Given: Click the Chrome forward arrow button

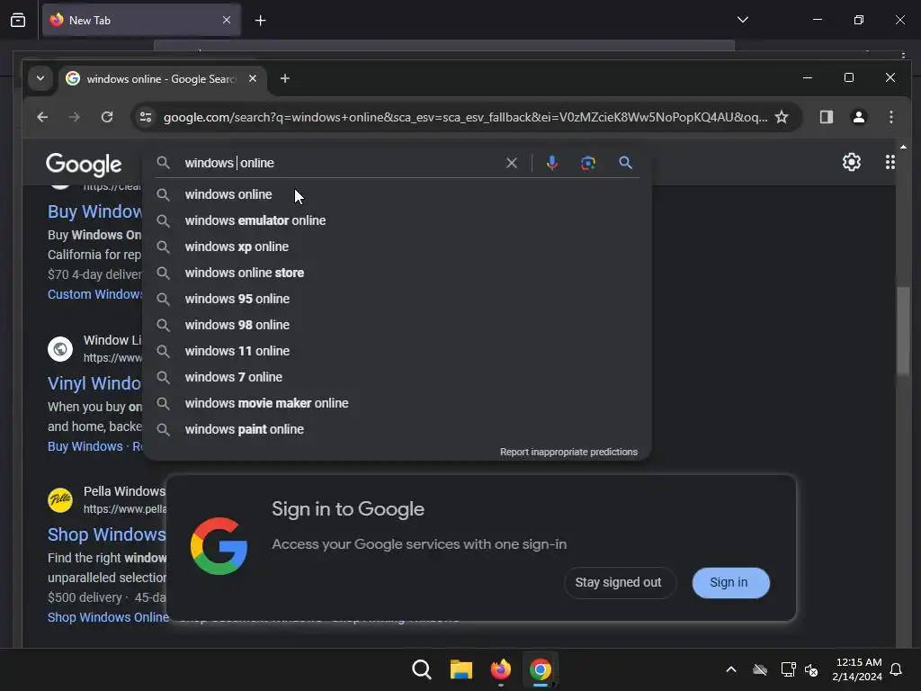Looking at the screenshot, I should [74, 117].
